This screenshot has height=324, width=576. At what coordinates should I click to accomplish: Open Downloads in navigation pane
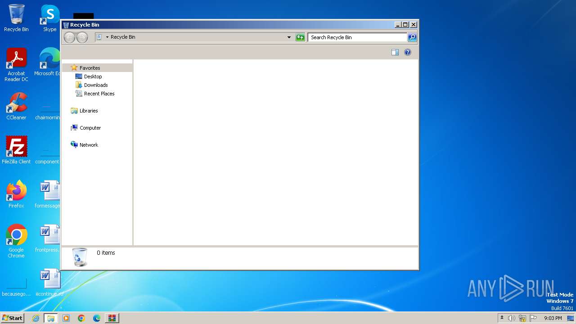click(96, 85)
